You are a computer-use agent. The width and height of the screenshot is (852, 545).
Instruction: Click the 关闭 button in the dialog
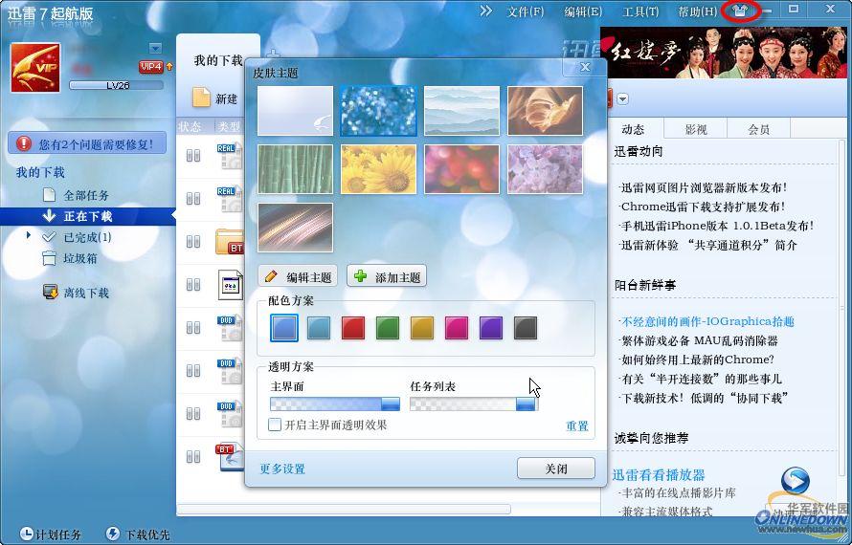(556, 469)
